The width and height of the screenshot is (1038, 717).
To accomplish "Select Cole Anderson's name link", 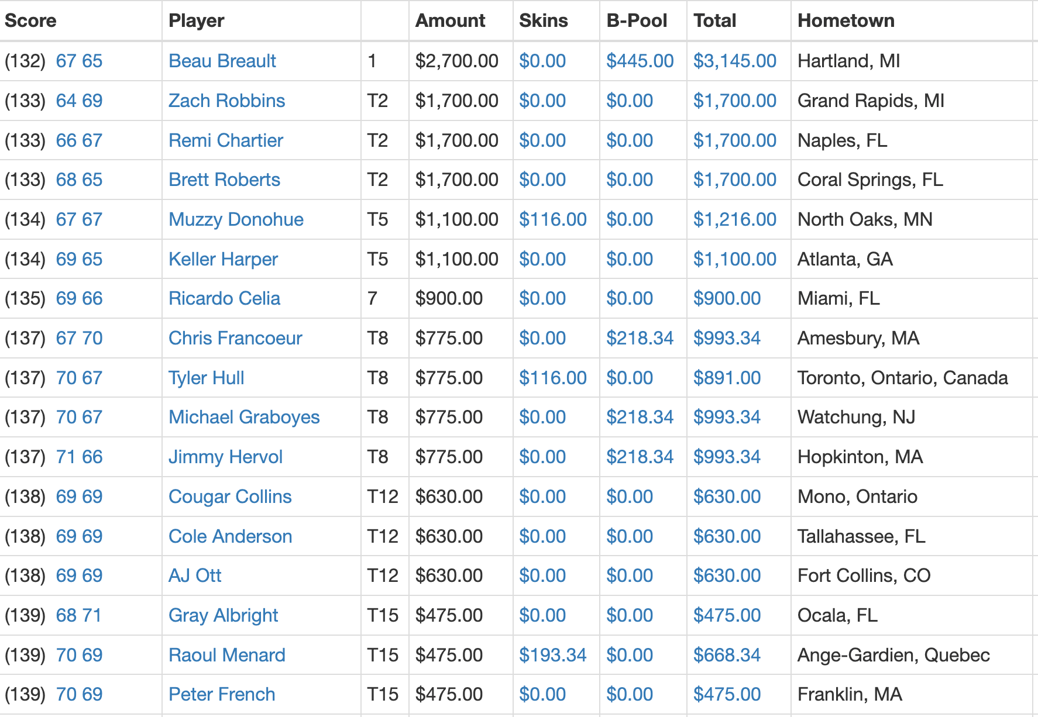I will [230, 536].
